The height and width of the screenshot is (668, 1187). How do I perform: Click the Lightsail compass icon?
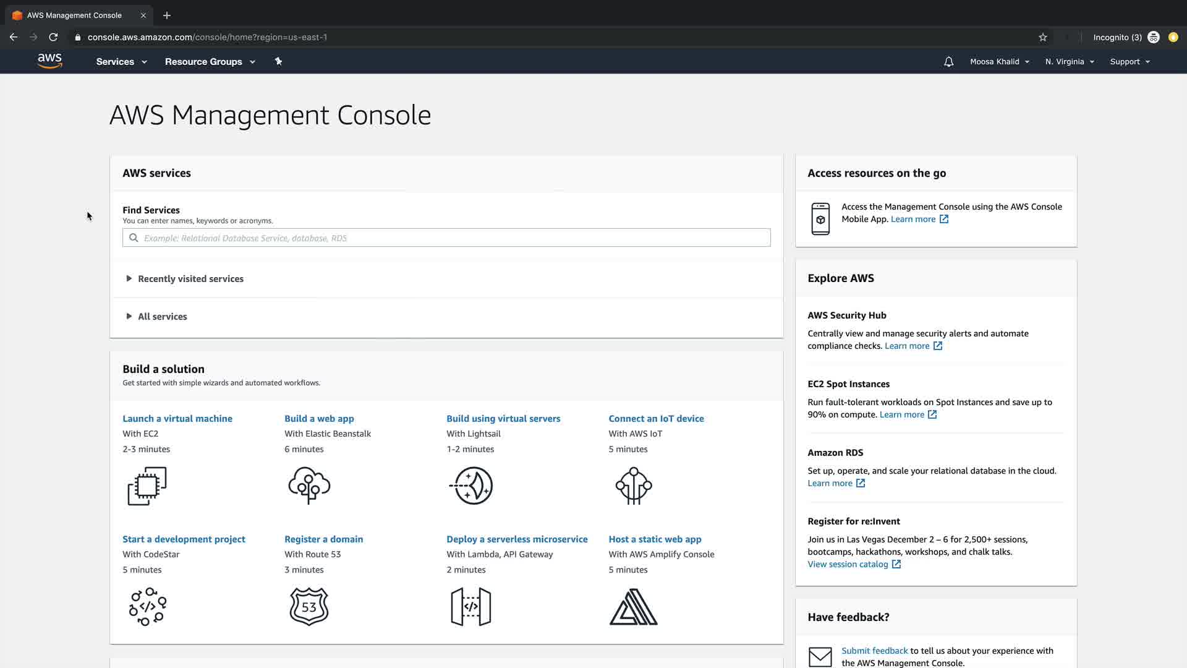(471, 486)
